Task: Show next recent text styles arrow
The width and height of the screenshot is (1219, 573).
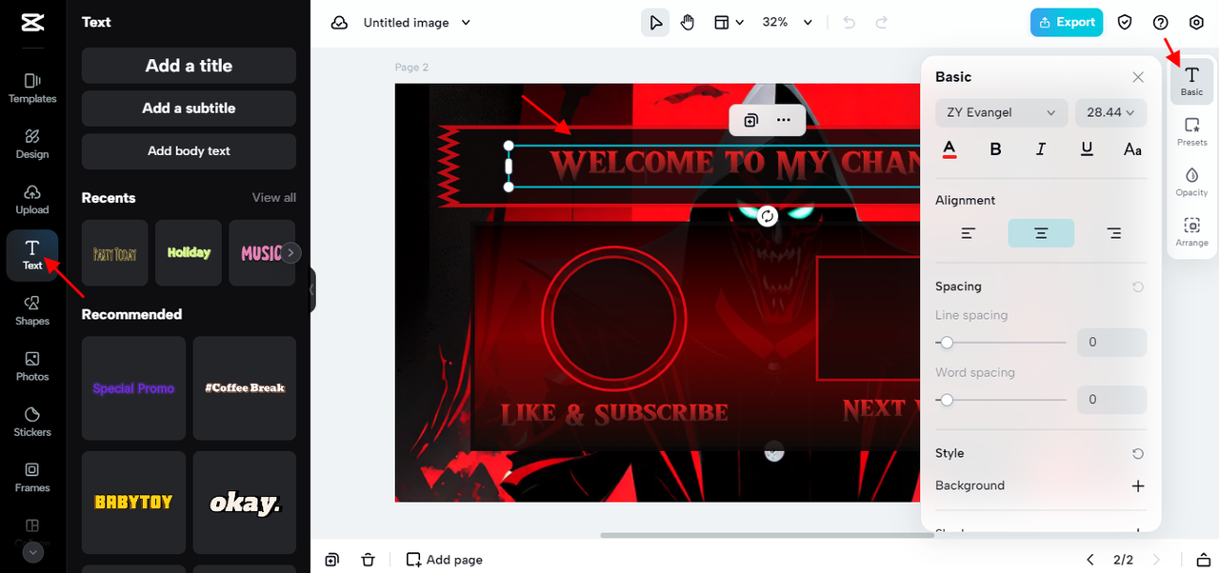Action: click(x=291, y=253)
